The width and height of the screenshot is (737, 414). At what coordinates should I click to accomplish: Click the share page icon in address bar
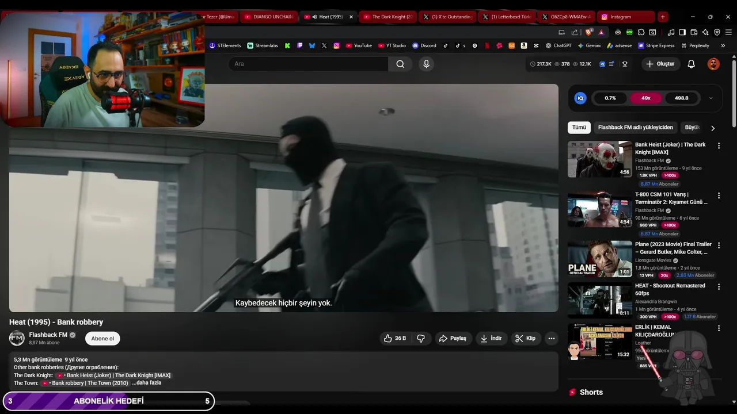[575, 32]
